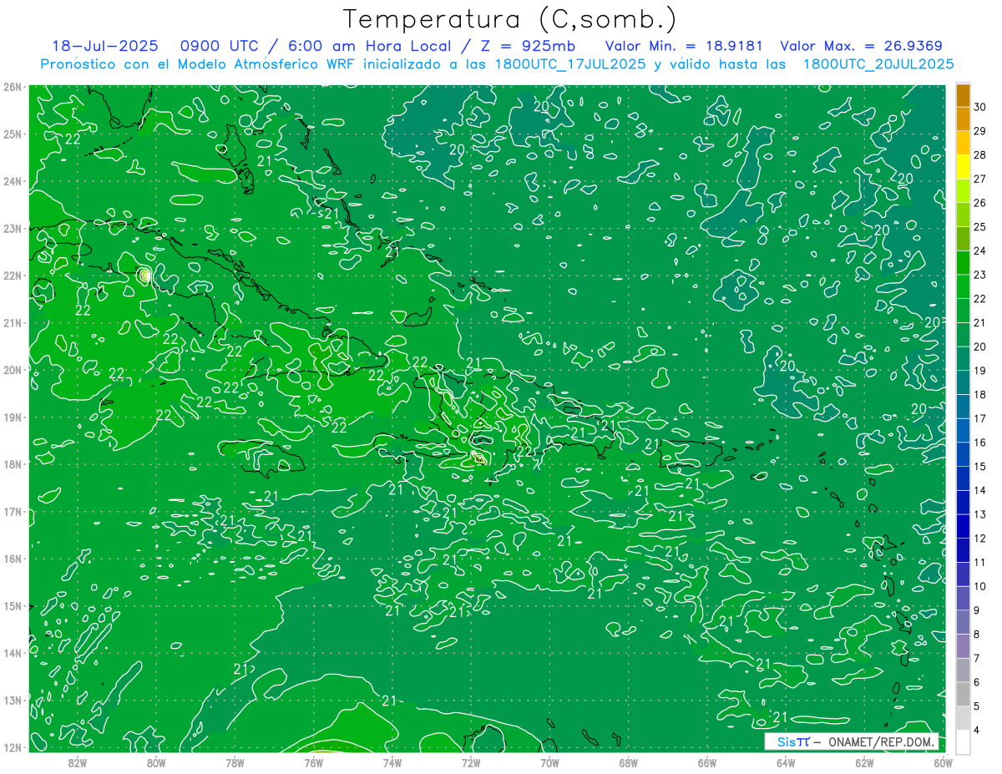1002x774 pixels.
Task: Click the 18N latitude axis label
Action: click(x=12, y=464)
